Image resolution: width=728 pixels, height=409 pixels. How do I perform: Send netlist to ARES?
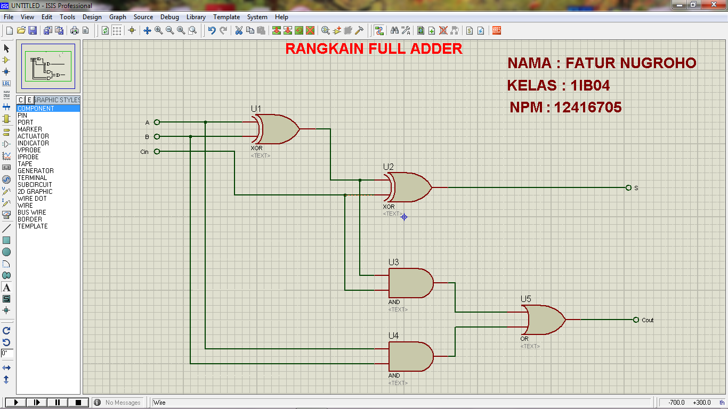(x=497, y=30)
